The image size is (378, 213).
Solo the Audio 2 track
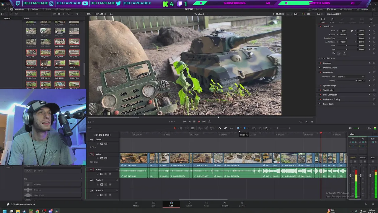[106, 185]
